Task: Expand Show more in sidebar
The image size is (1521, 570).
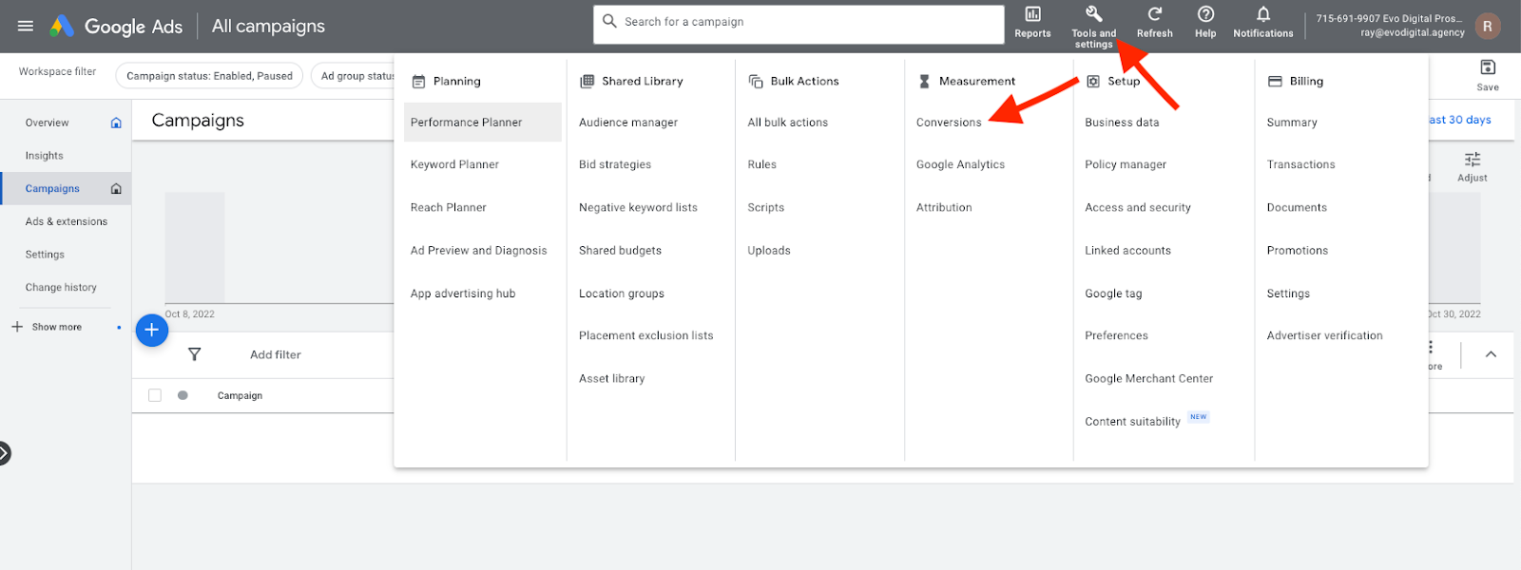Action: coord(57,327)
